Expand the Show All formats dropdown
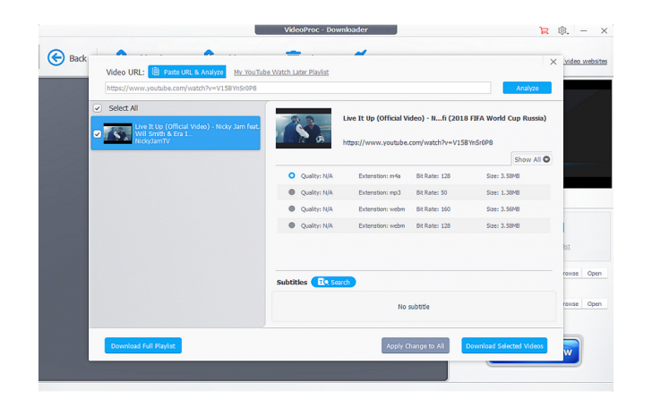This screenshot has width=652, height=416. point(531,159)
